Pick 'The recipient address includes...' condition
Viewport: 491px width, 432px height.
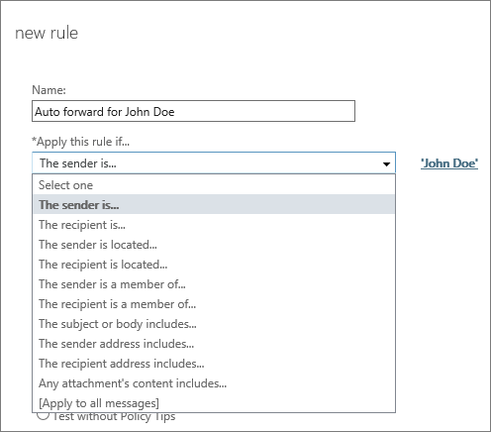click(x=214, y=364)
